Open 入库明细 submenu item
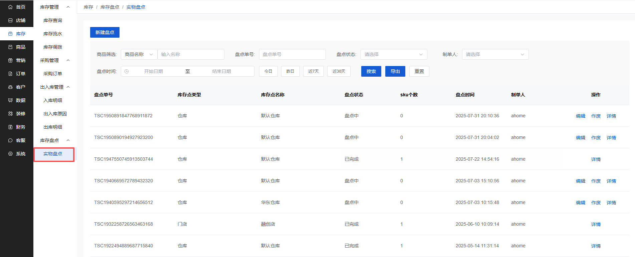Viewport: 635px width, 257px height. (53, 100)
